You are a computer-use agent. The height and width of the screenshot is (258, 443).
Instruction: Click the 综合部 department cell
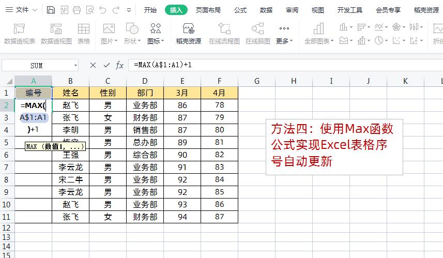(145, 155)
